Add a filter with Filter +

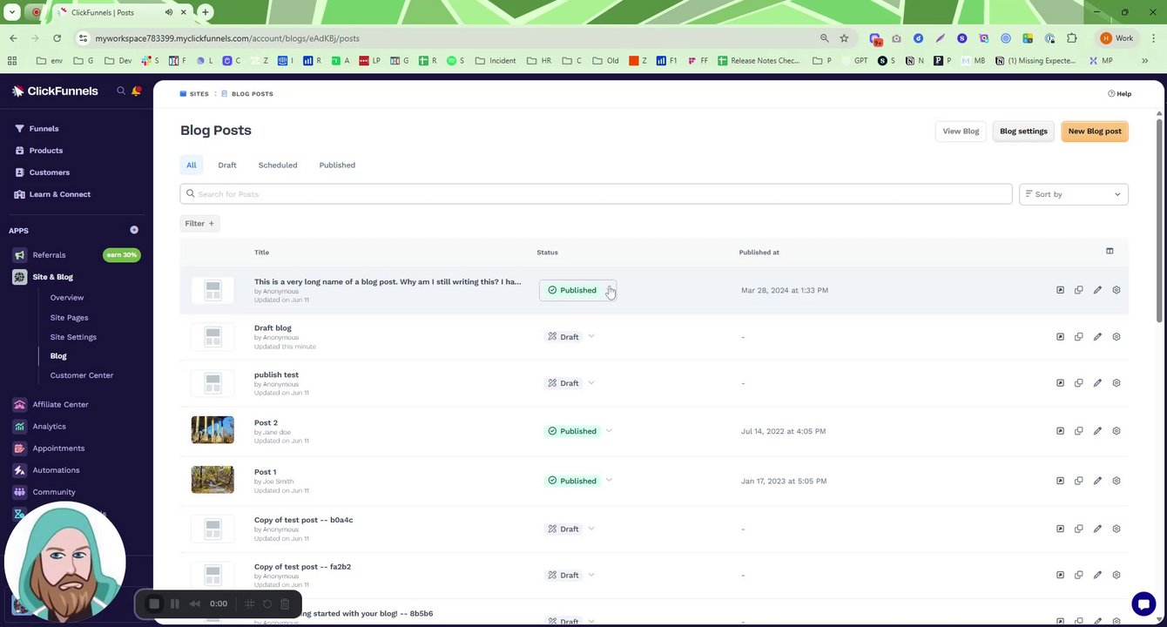pyautogui.click(x=199, y=224)
